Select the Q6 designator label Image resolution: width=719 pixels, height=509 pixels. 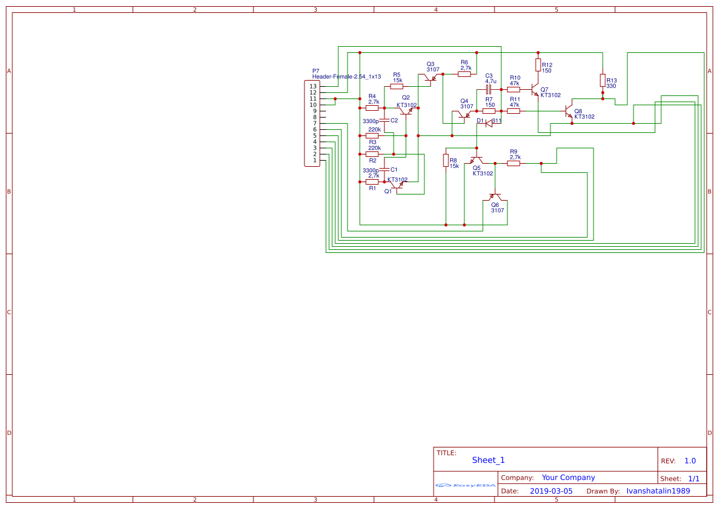495,205
